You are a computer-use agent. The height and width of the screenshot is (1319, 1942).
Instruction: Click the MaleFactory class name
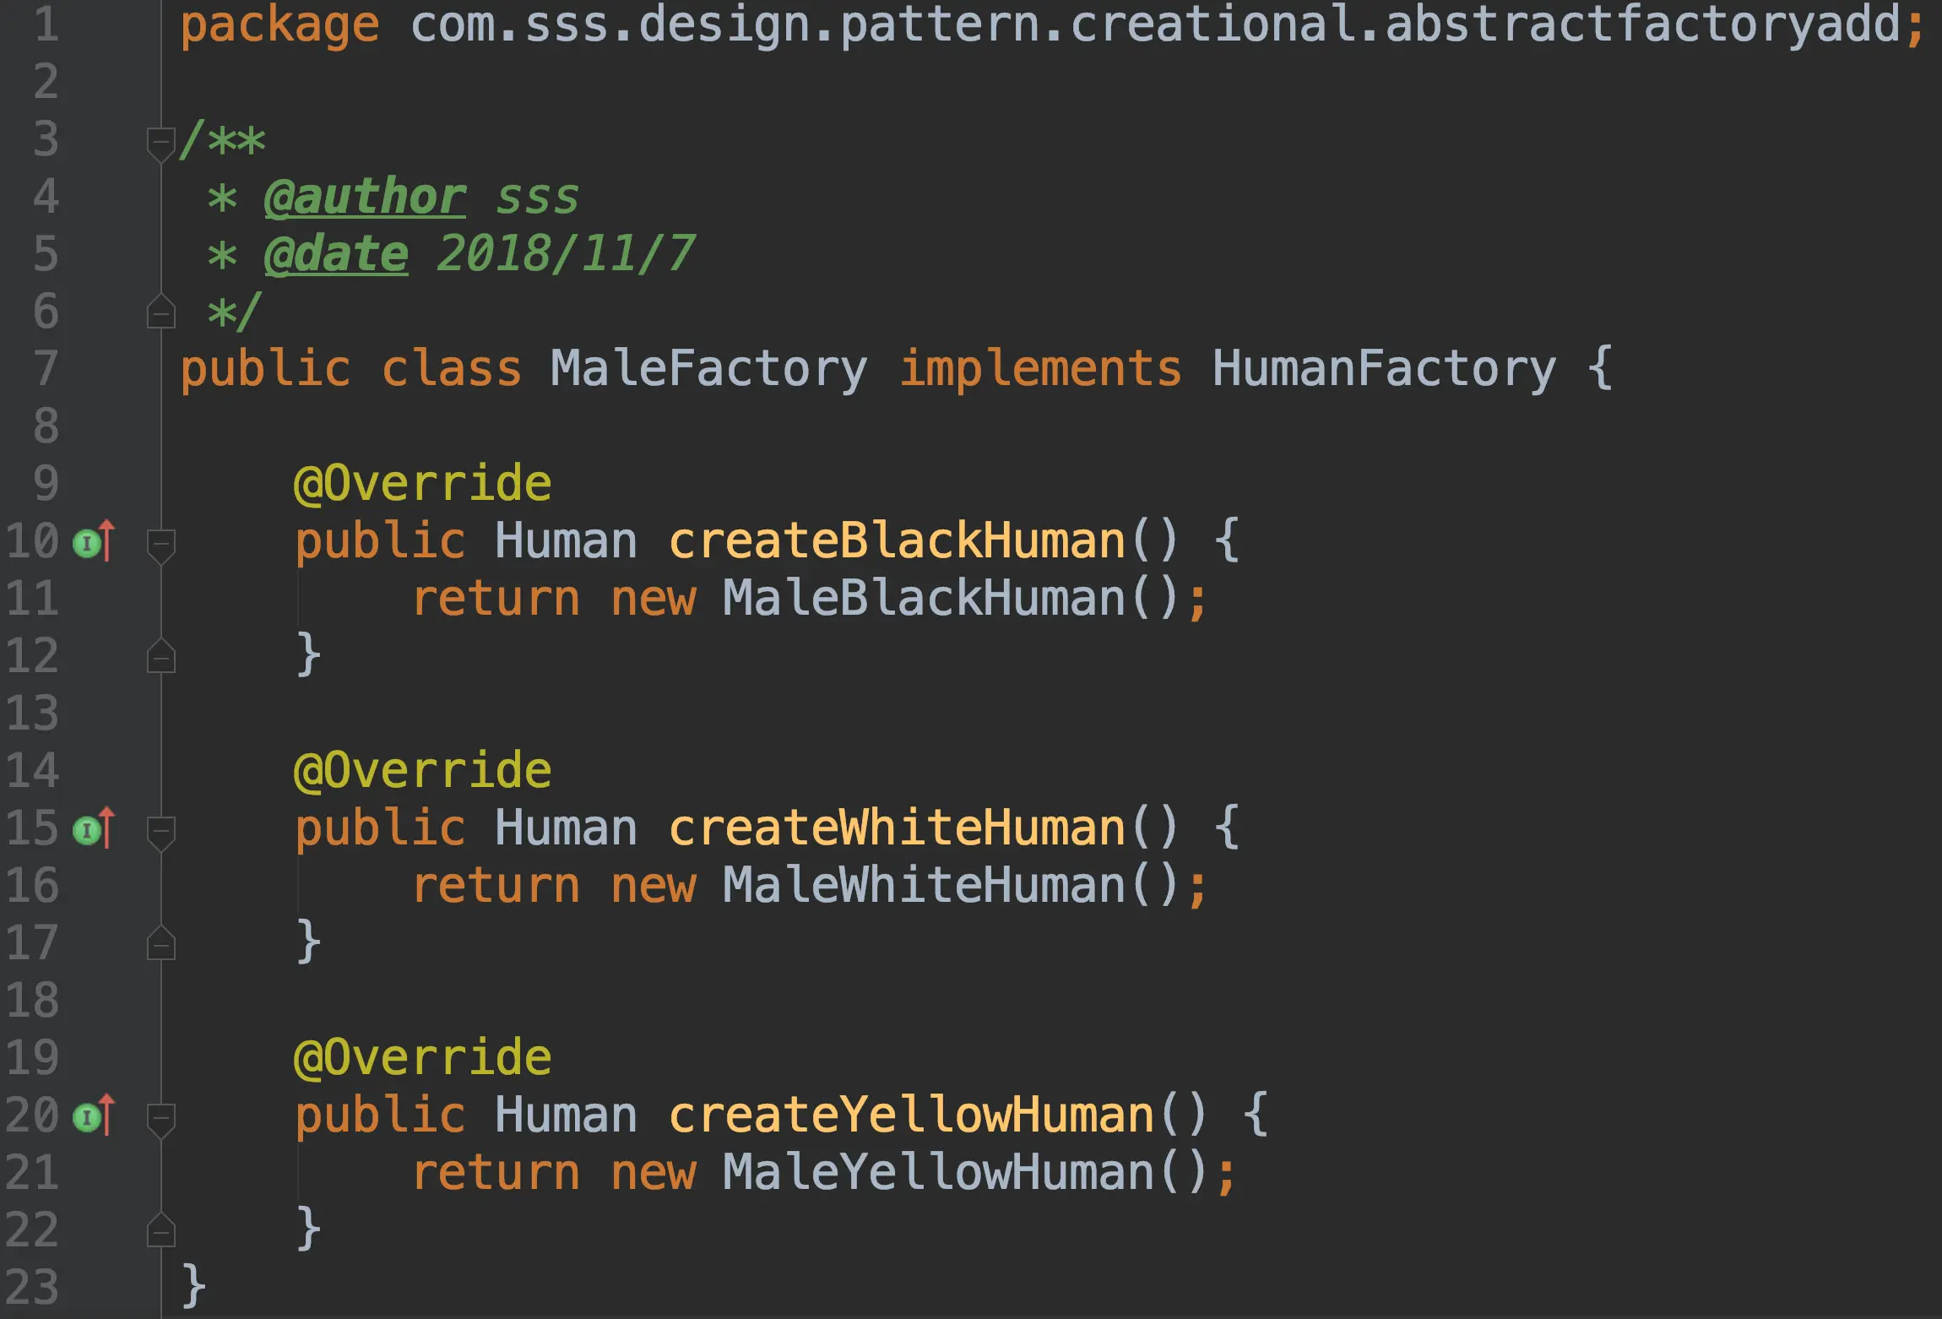(708, 370)
